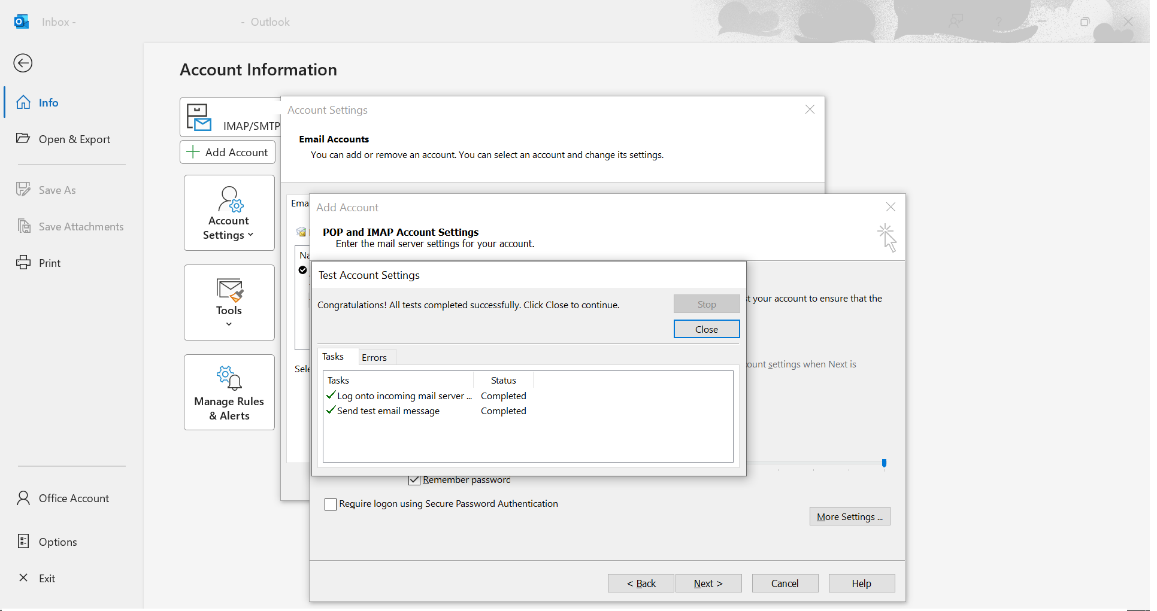Click the Tools envelope icon

tap(230, 290)
